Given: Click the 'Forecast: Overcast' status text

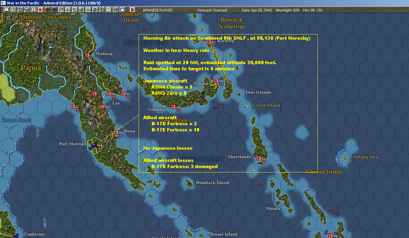Looking at the screenshot, I should 212,10.
